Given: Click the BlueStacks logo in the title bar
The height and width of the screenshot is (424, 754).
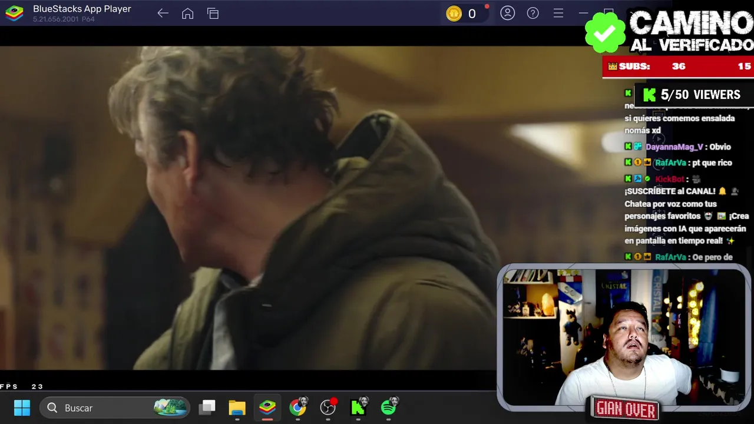Looking at the screenshot, I should [14, 13].
